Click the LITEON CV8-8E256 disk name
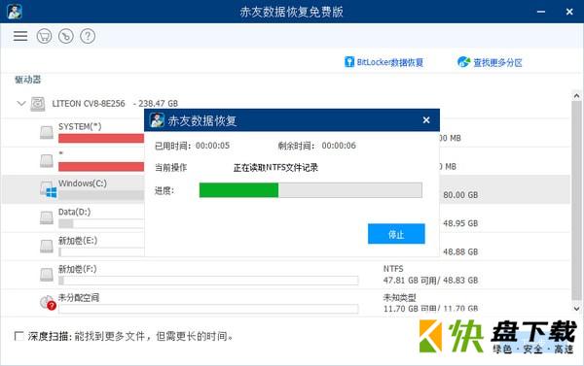The image size is (584, 366). pos(89,103)
